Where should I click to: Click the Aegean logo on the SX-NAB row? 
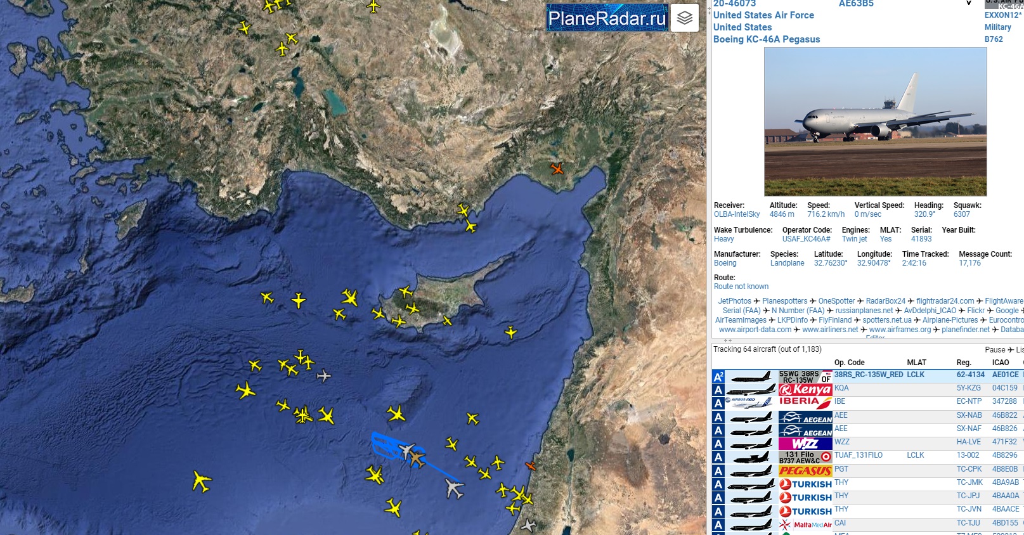click(805, 416)
